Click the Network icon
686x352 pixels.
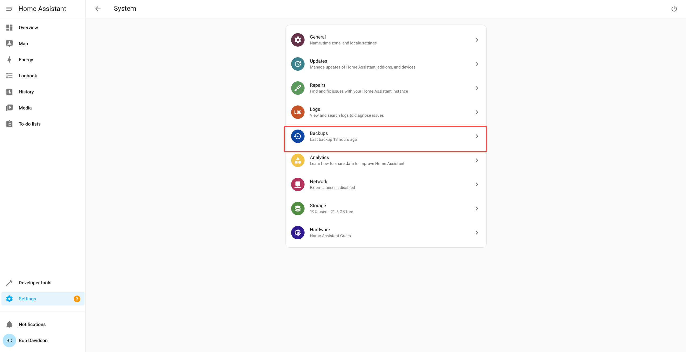298,184
